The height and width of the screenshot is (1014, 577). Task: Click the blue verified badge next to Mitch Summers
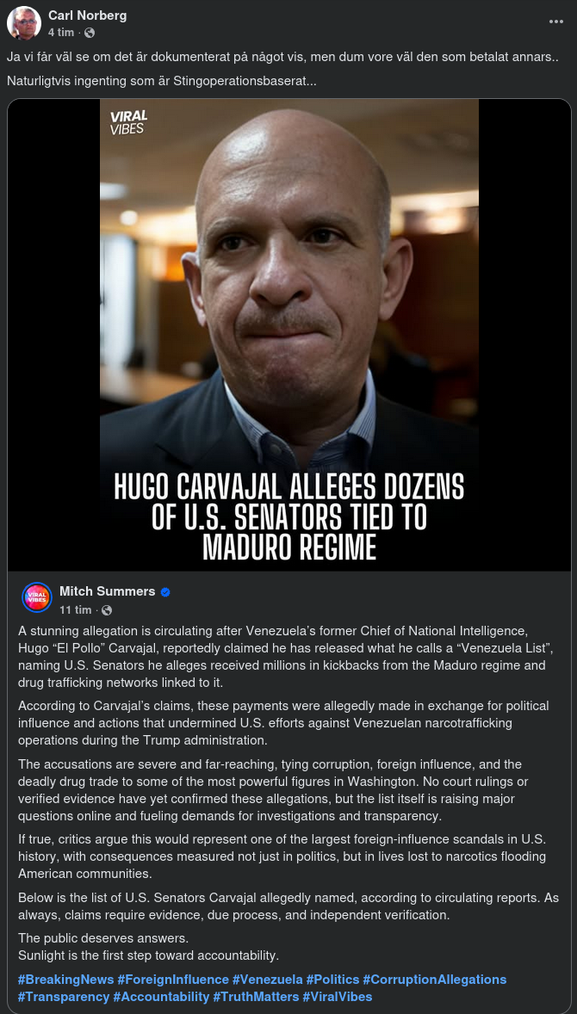point(165,591)
